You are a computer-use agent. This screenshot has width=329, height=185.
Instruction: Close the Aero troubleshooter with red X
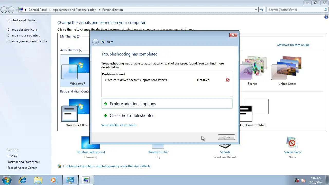point(233,35)
